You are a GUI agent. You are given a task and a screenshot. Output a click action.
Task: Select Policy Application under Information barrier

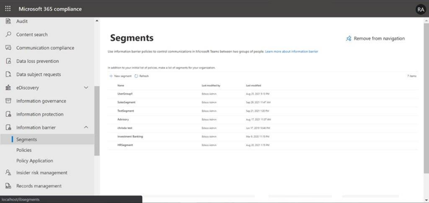point(34,161)
